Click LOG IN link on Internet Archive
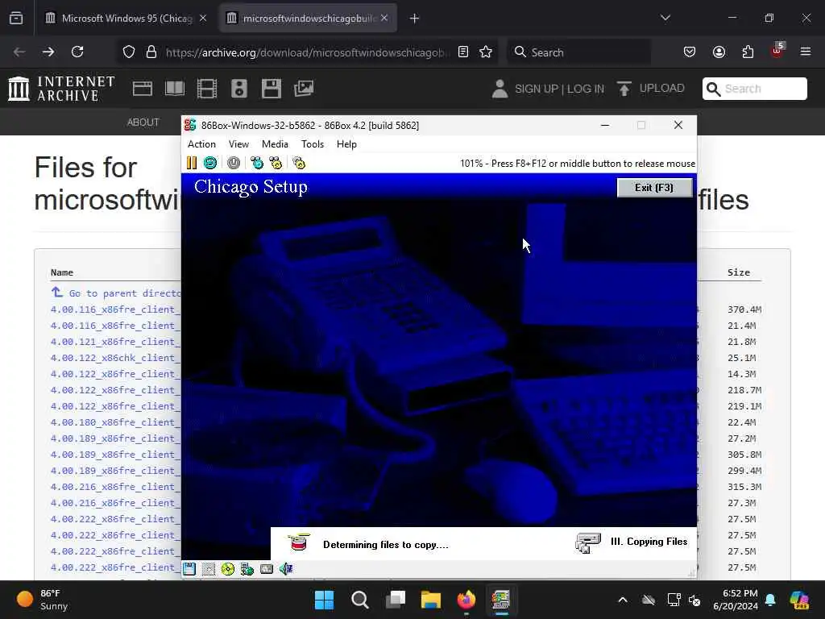This screenshot has height=619, width=825. coord(586,89)
